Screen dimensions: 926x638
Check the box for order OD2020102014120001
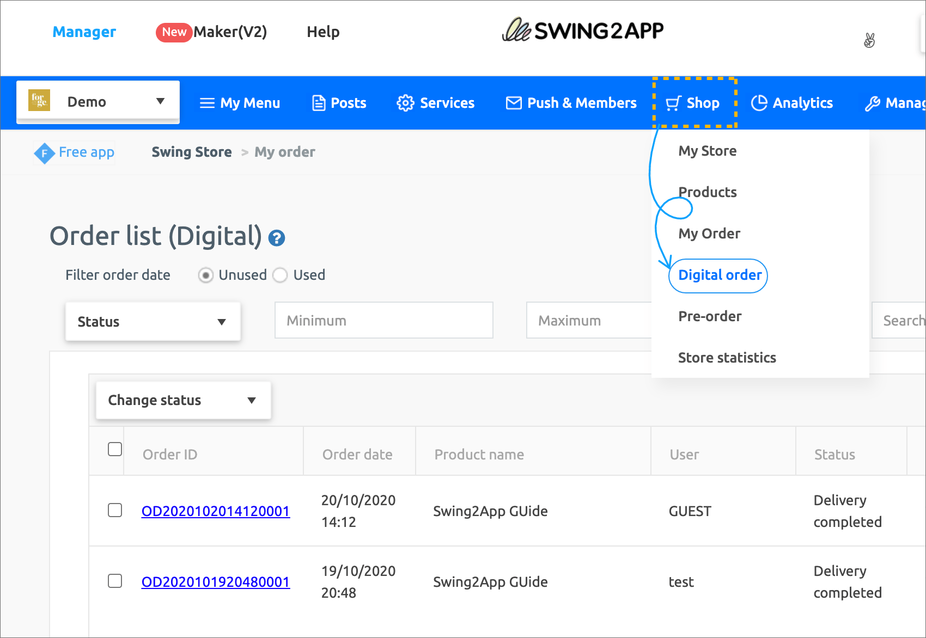[x=115, y=510]
